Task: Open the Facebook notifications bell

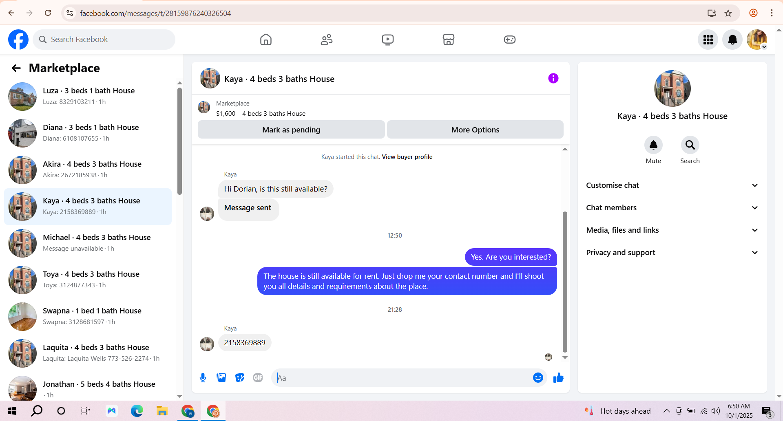Action: (x=732, y=40)
